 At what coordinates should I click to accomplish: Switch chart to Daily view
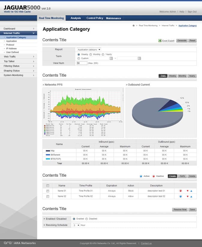(163, 76)
